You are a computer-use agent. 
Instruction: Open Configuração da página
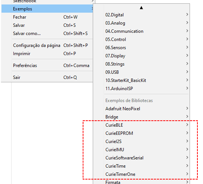click(47, 45)
